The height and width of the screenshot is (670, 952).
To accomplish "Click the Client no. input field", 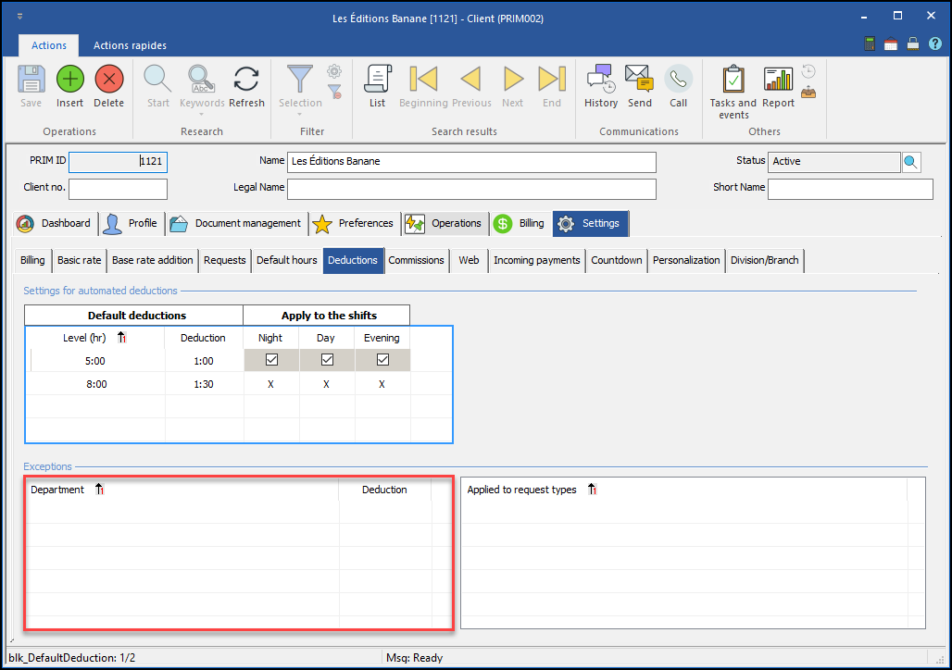I will click(x=118, y=189).
